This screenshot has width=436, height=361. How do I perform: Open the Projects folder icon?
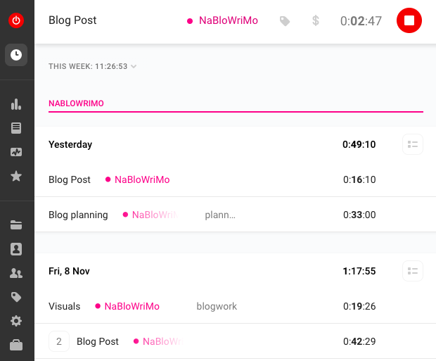point(16,225)
